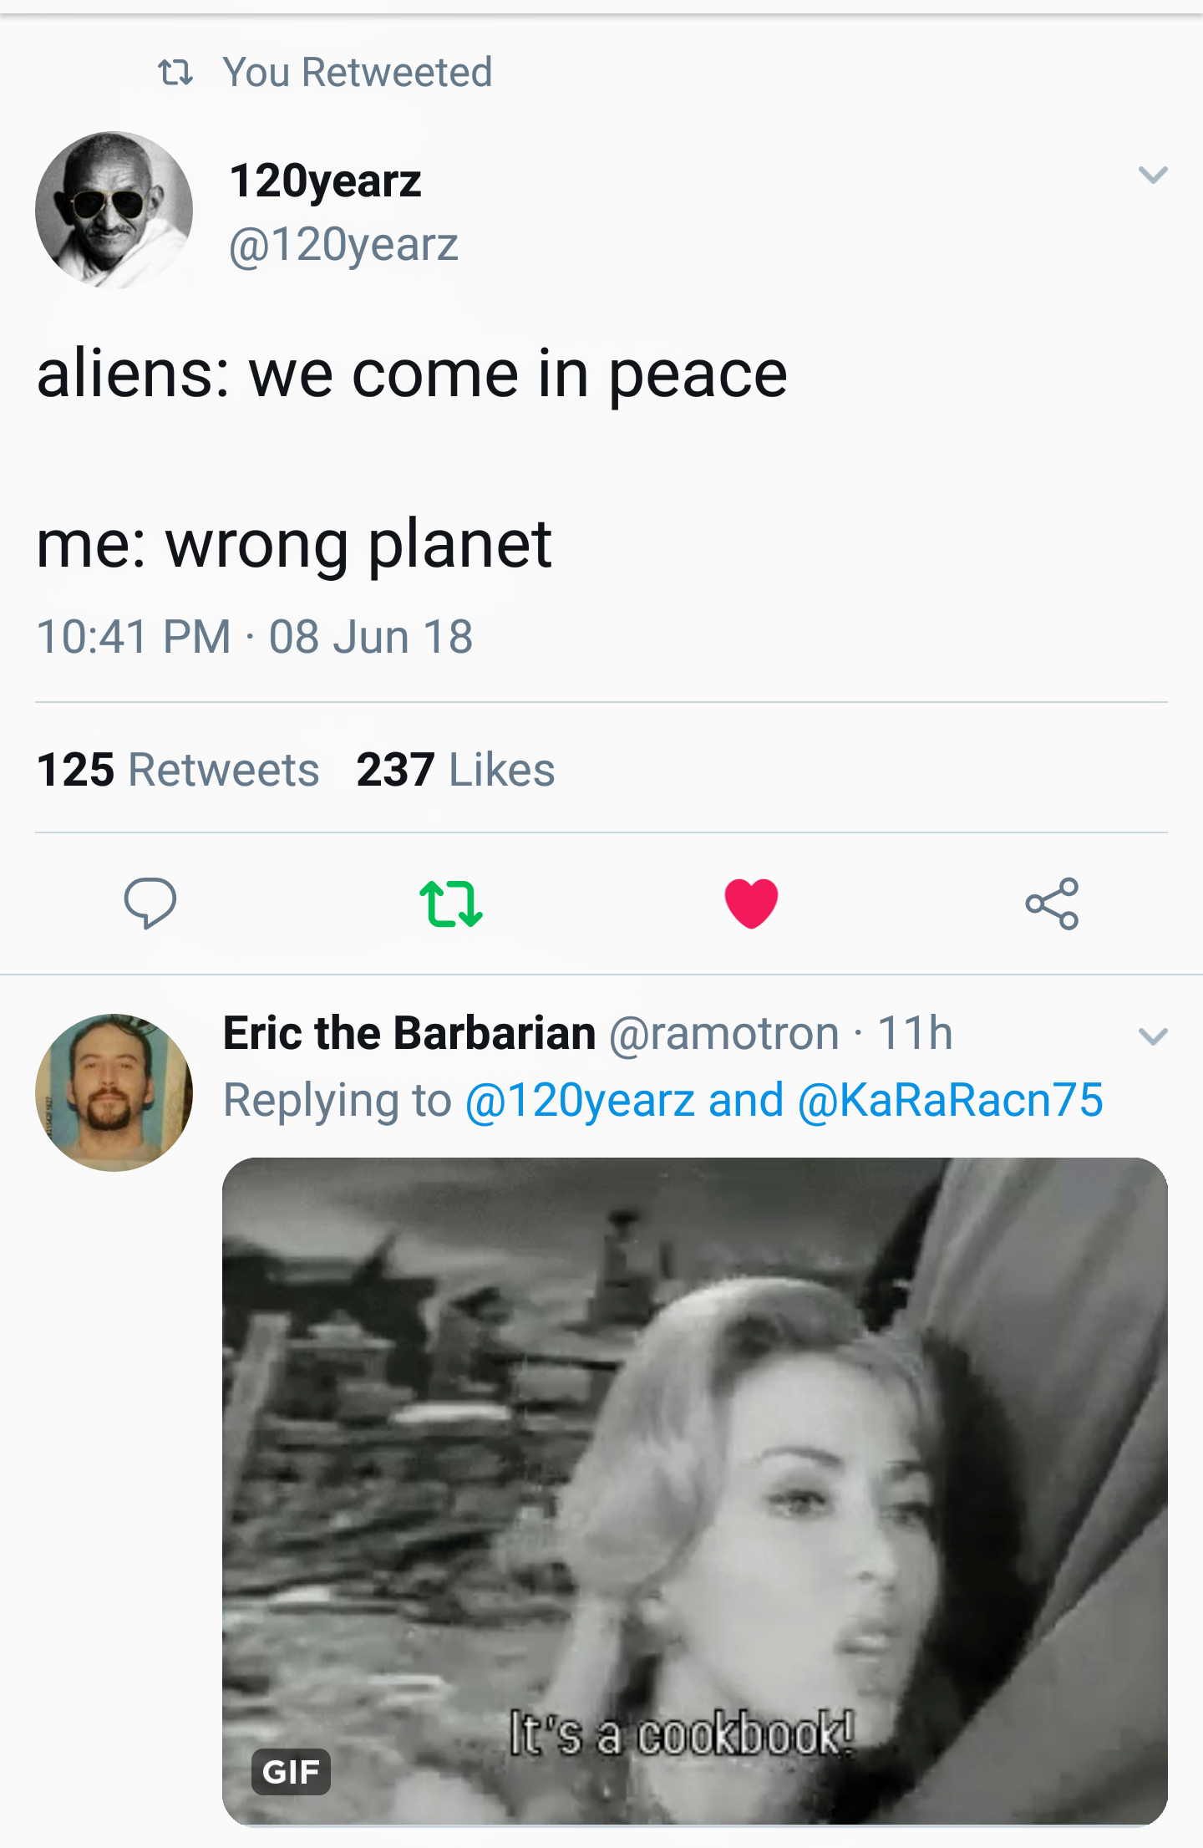This screenshot has width=1203, height=1848.
Task: Open @KaRaRacn75 mention link
Action: click(x=951, y=1100)
